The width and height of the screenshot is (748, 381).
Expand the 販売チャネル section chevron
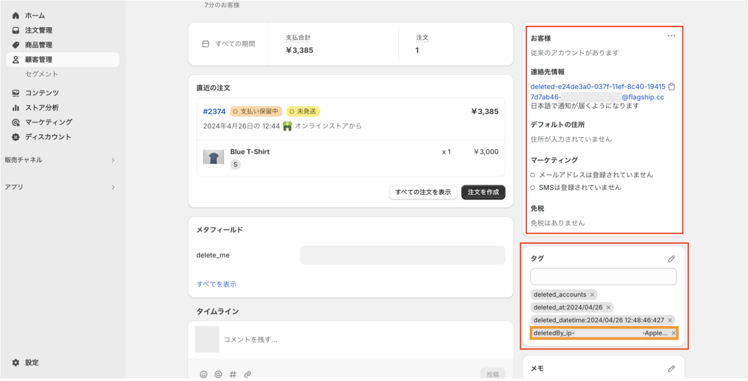[113, 160]
